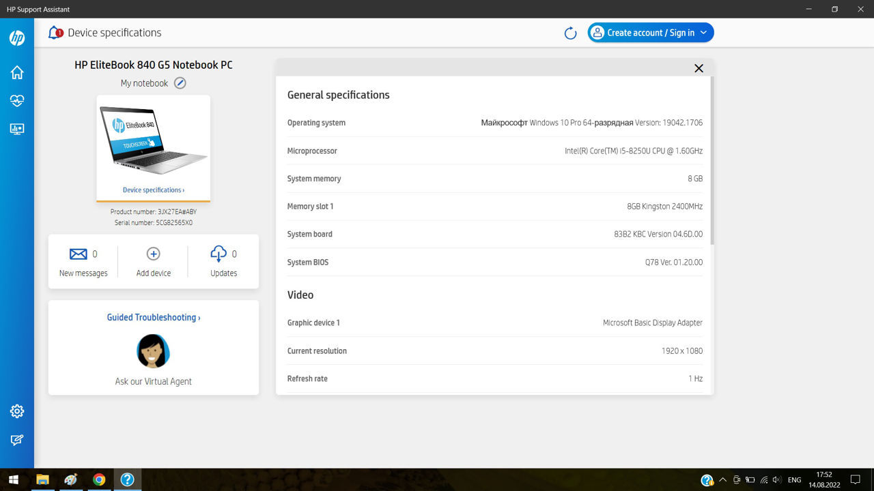Screen dimensions: 874x491
Task: Close the specifications panel
Action: tap(699, 68)
